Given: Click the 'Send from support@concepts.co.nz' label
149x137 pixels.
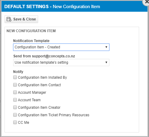Looking at the screenshot, I should click(x=44, y=56).
